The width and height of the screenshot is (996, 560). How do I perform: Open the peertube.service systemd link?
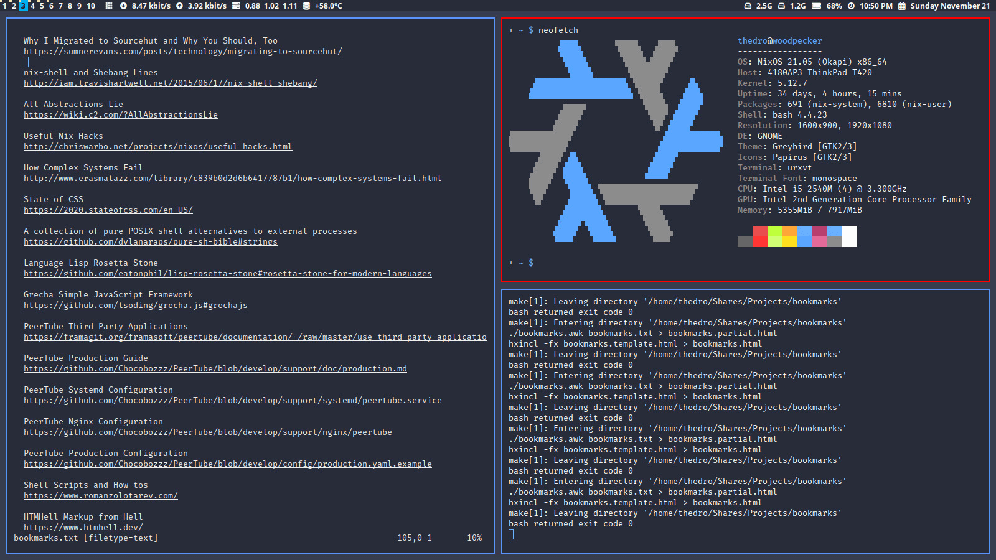pyautogui.click(x=233, y=401)
